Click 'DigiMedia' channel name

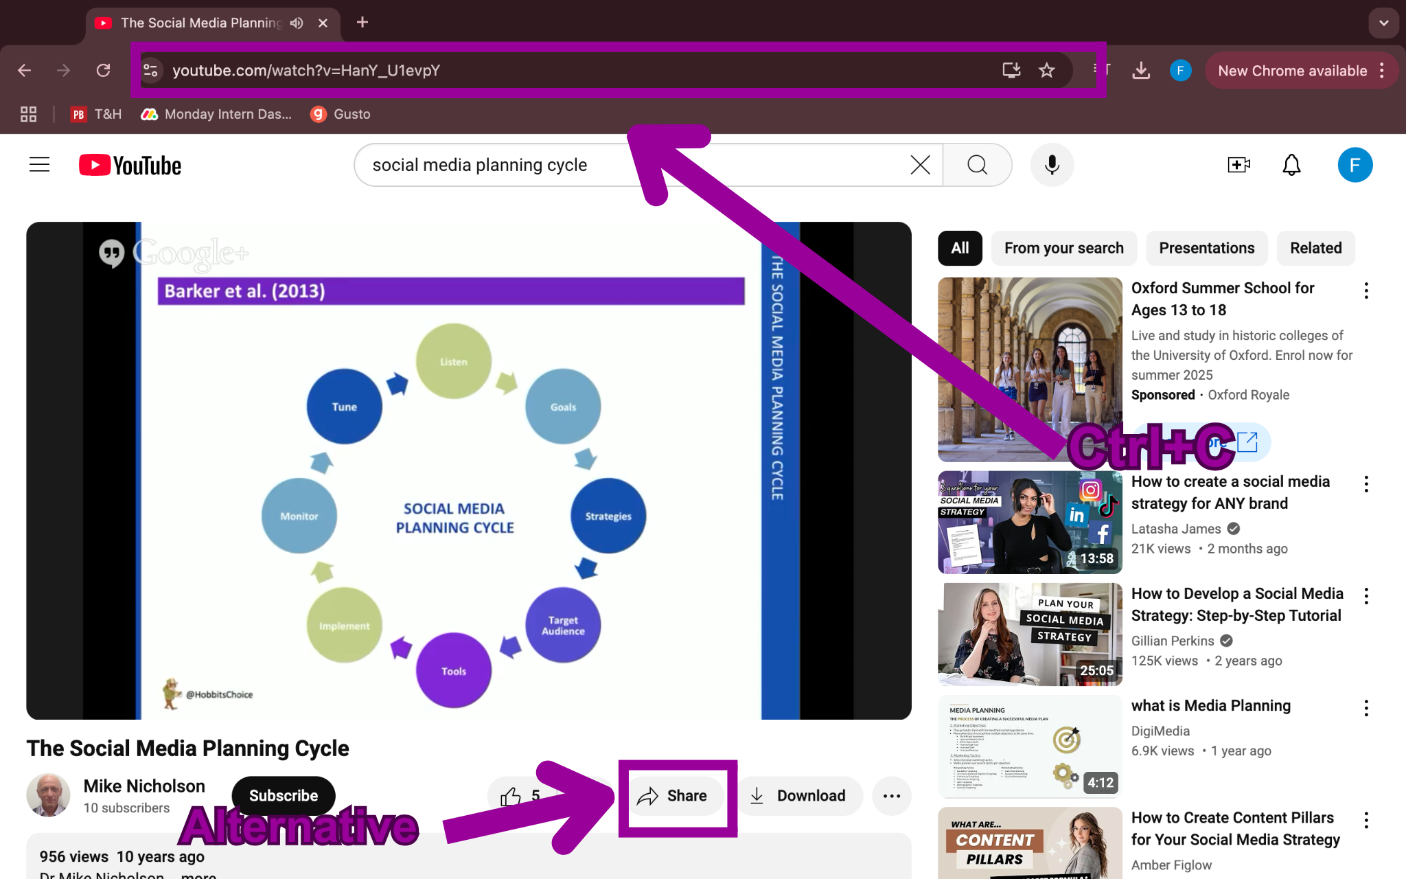[1160, 731]
